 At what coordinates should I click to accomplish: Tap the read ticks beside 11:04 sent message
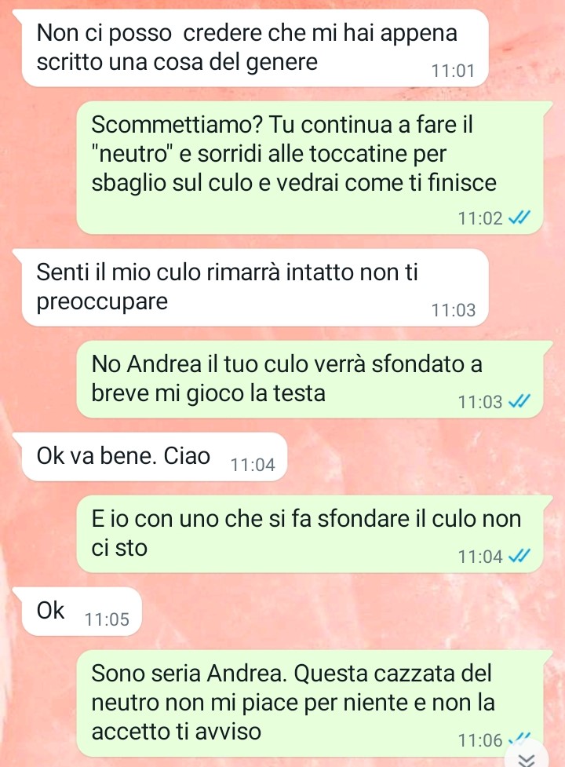click(x=519, y=556)
